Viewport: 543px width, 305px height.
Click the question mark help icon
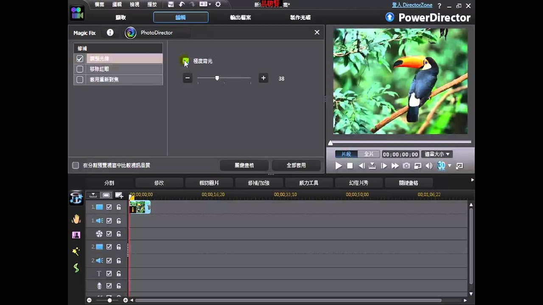pyautogui.click(x=439, y=6)
